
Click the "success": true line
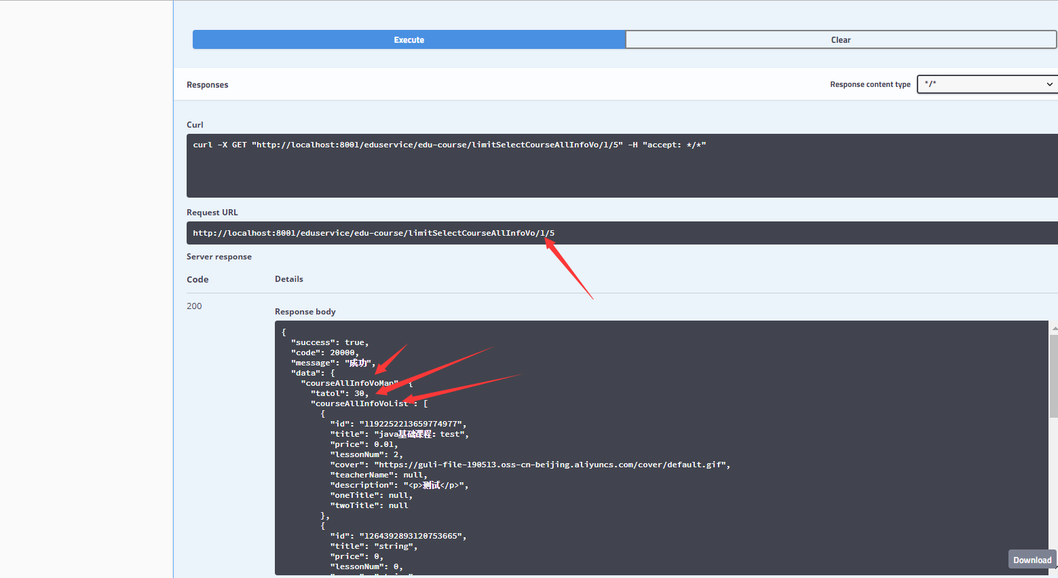pos(330,342)
